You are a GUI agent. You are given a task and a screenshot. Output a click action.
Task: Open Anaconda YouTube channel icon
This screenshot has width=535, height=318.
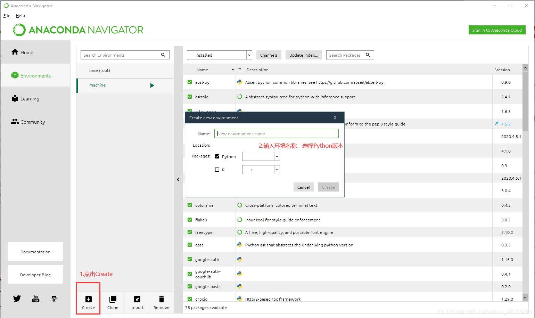coord(36,299)
